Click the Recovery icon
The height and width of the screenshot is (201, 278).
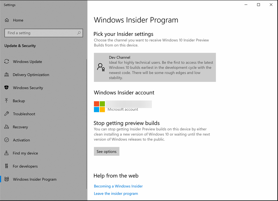click(7, 127)
